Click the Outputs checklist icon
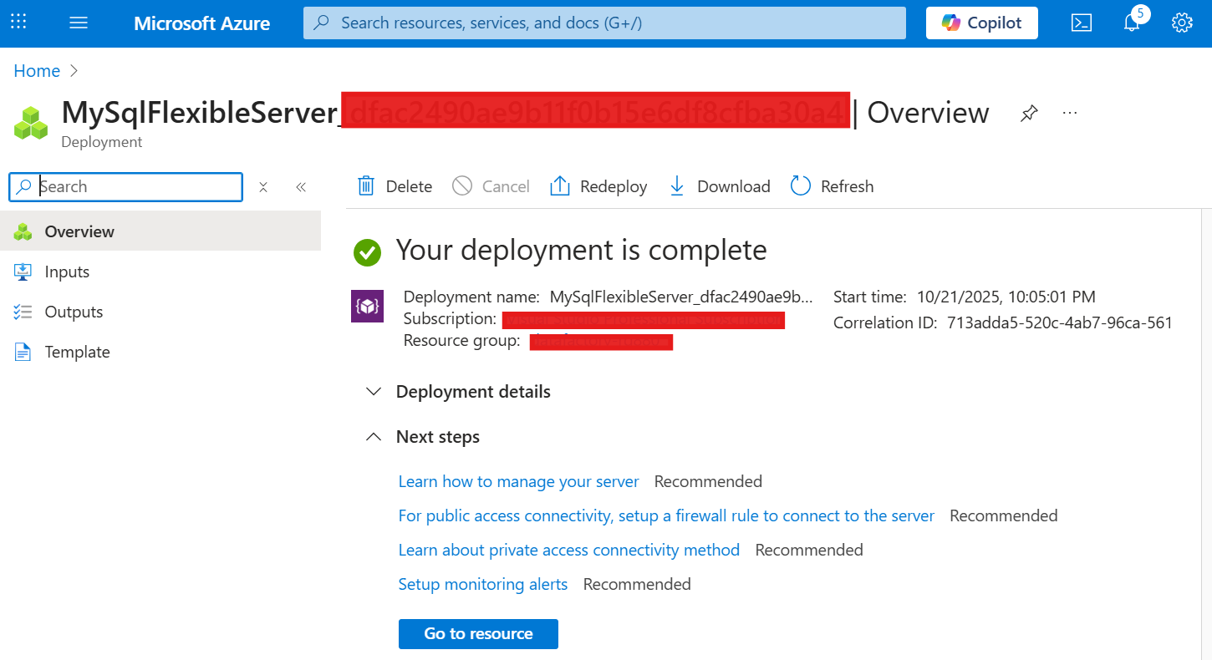 (23, 312)
